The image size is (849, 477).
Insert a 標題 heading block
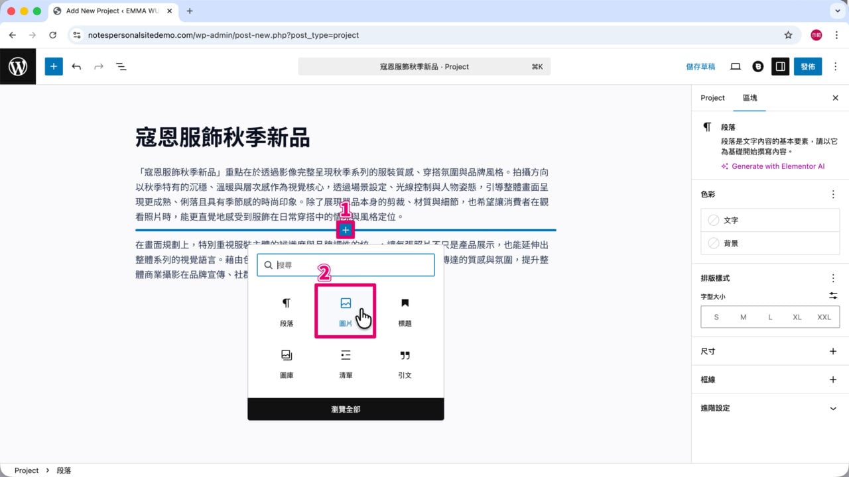405,312
